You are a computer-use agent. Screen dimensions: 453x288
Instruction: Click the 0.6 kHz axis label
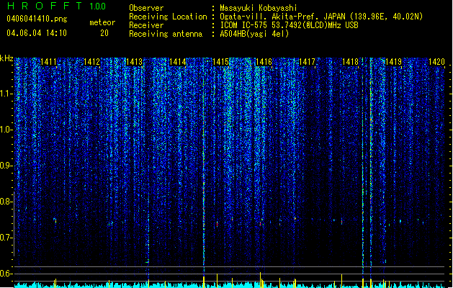click(6, 274)
